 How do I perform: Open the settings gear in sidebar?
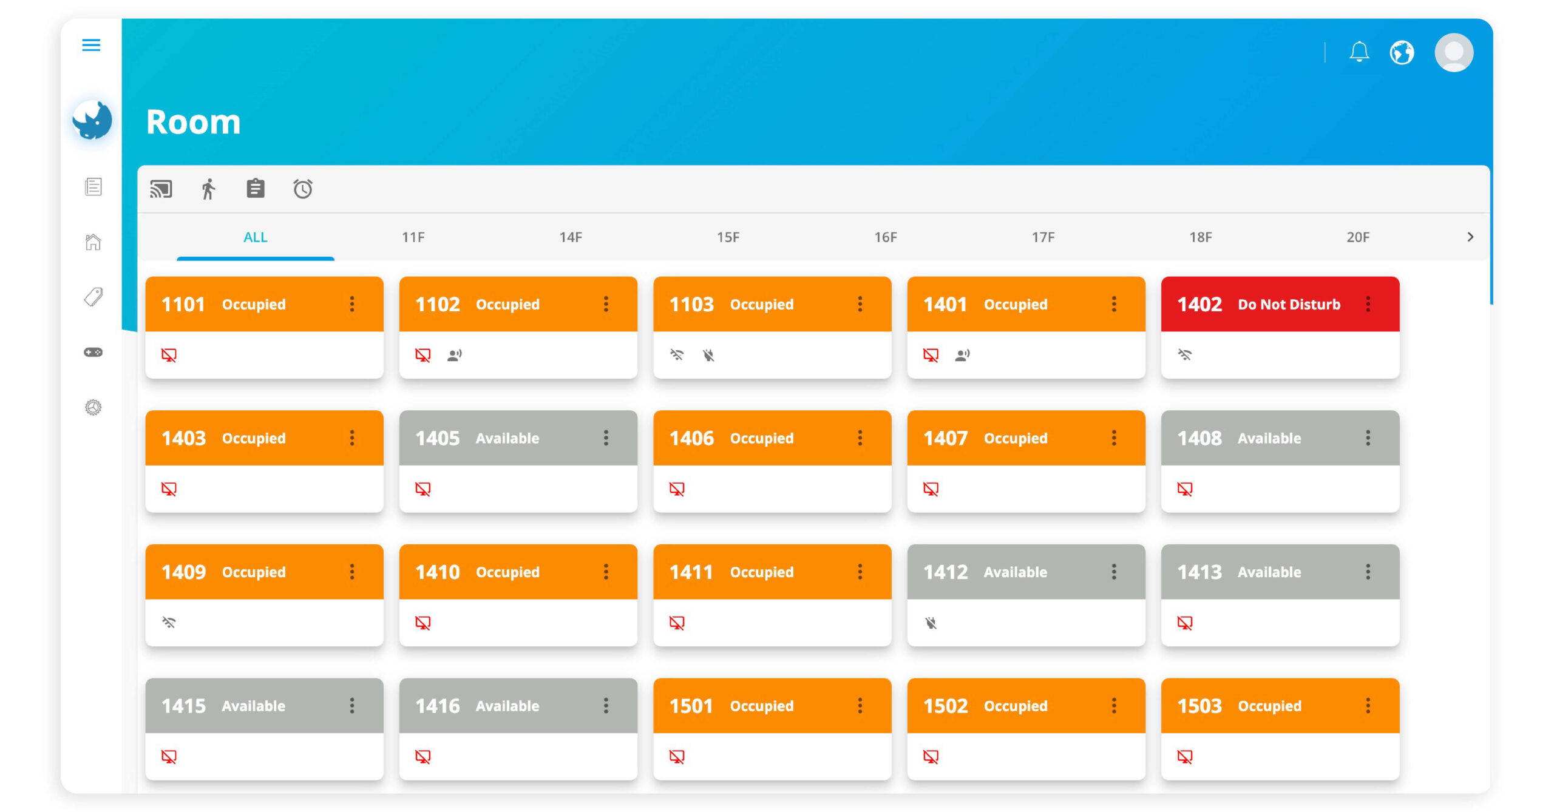pos(93,407)
